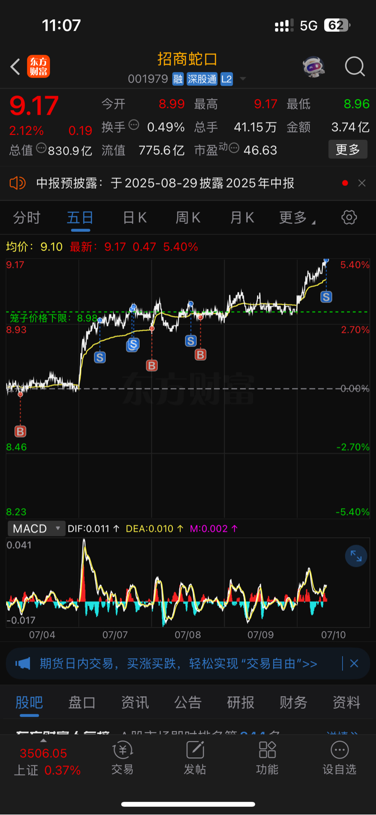This screenshot has width=376, height=815.
Task: Tap the info icon beside 换手
Action: pyautogui.click(x=134, y=125)
